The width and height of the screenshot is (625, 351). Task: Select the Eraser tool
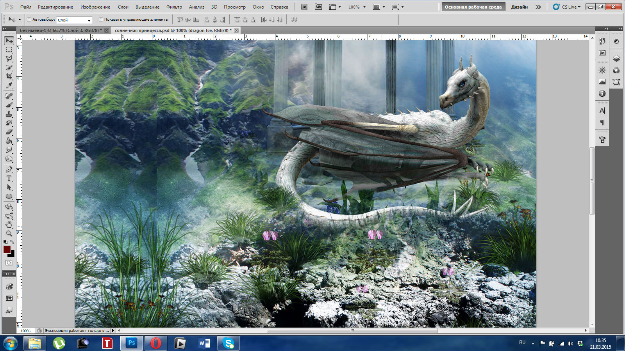click(9, 132)
